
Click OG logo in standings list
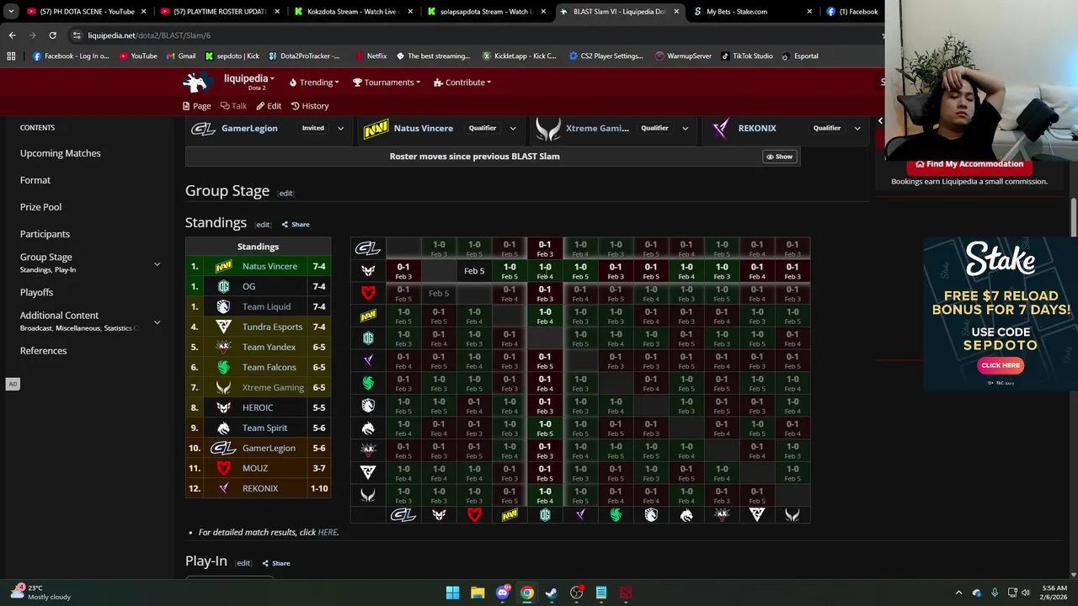coord(223,286)
